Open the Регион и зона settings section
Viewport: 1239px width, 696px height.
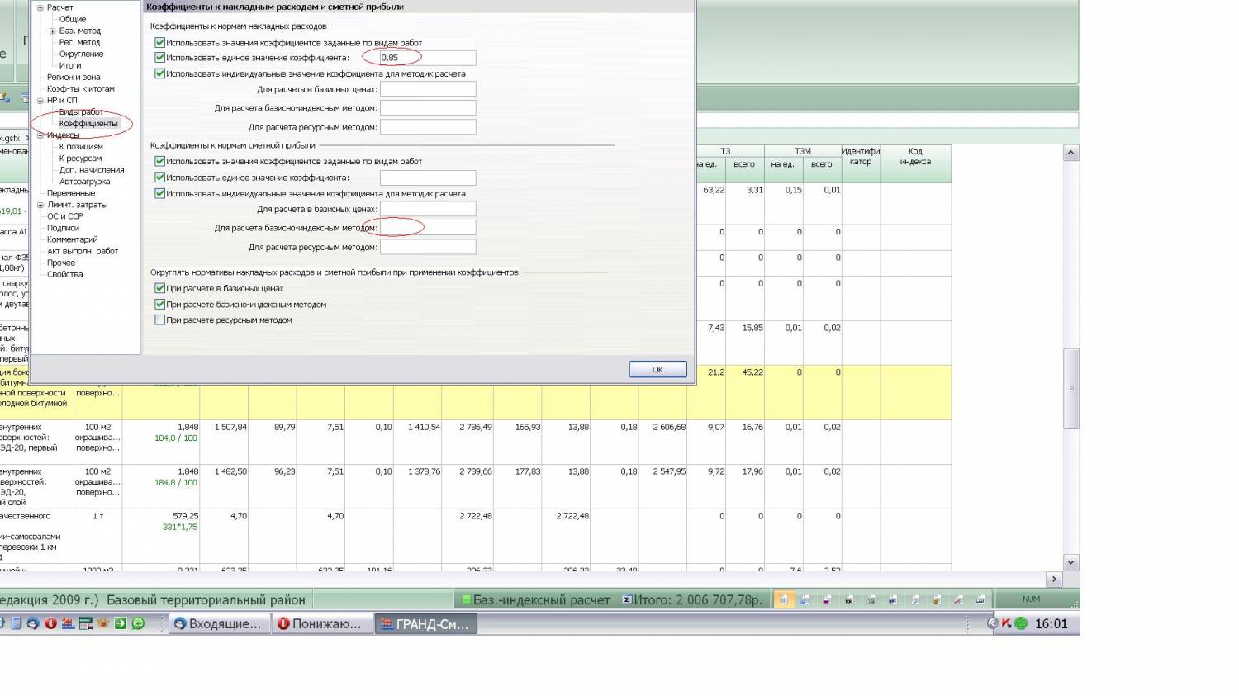point(74,78)
